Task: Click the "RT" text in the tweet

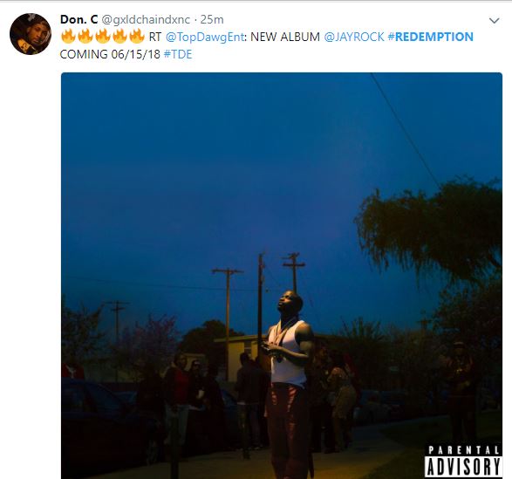Action: tap(155, 37)
